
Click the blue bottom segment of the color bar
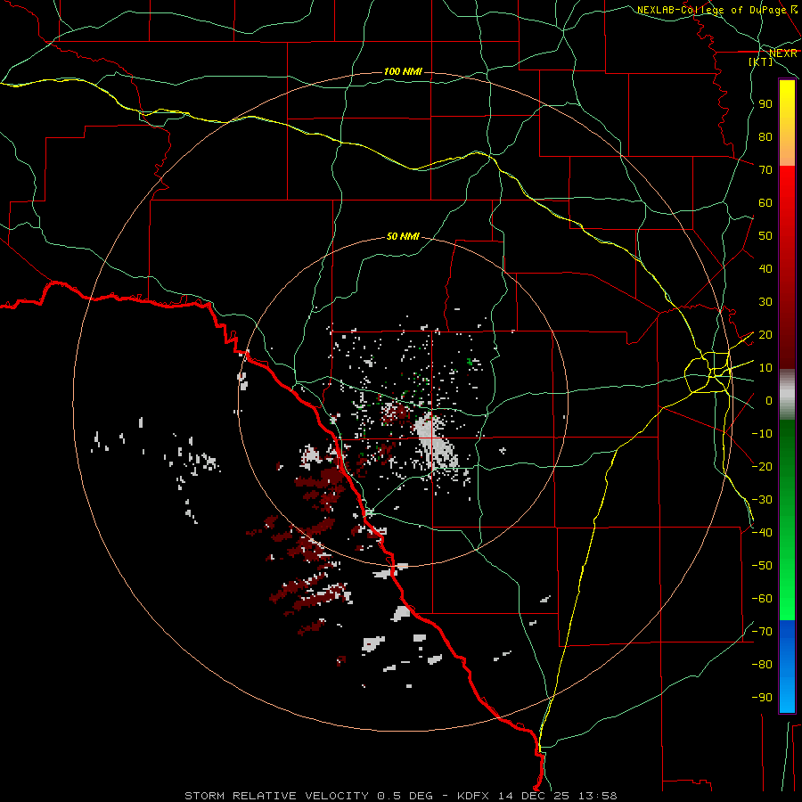click(x=787, y=666)
